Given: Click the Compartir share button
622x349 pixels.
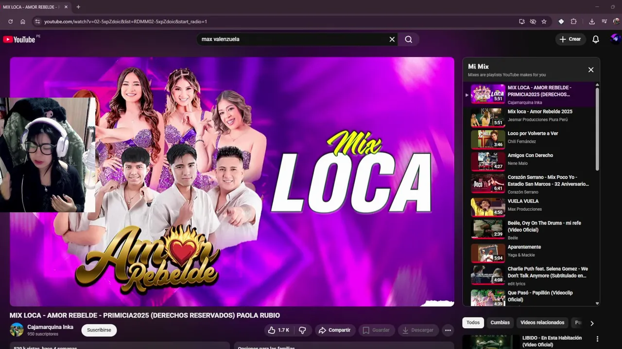Looking at the screenshot, I should pyautogui.click(x=334, y=330).
